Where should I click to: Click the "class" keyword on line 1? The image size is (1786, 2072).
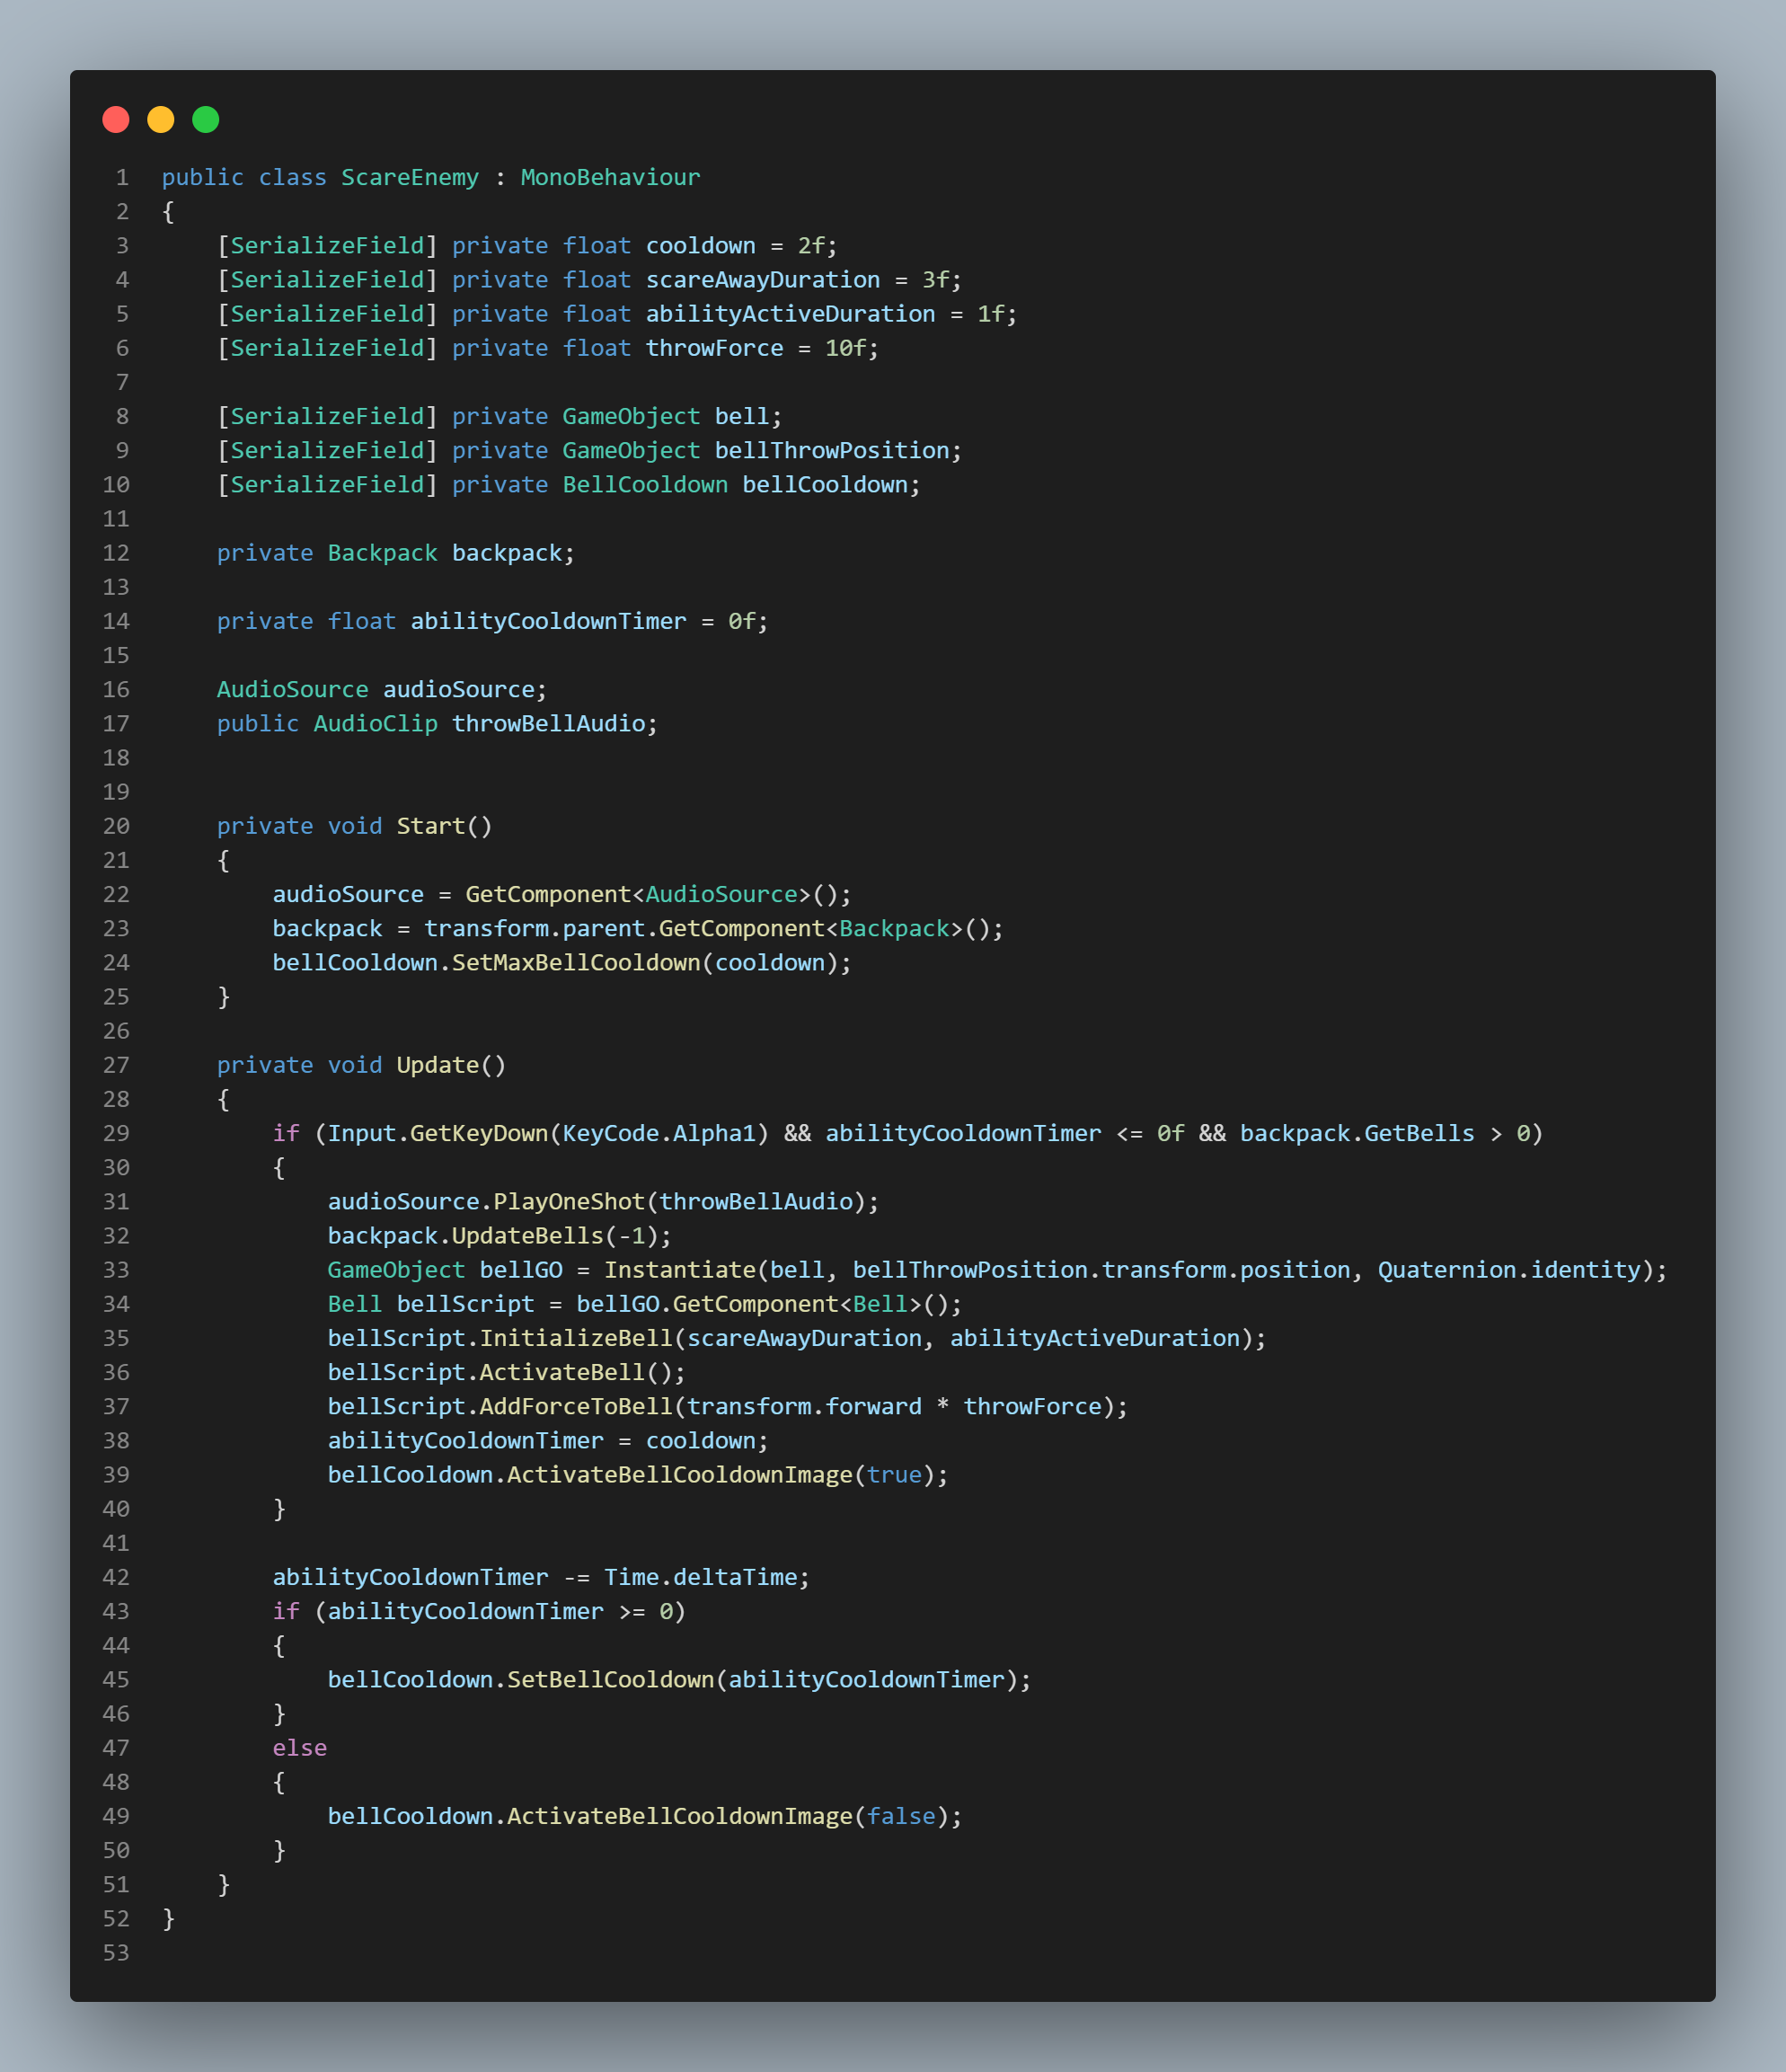click(292, 177)
